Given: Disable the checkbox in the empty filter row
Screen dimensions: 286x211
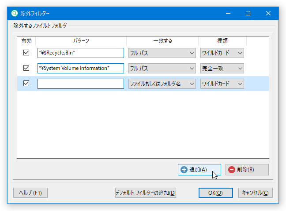Looking at the screenshot, I should (26, 84).
